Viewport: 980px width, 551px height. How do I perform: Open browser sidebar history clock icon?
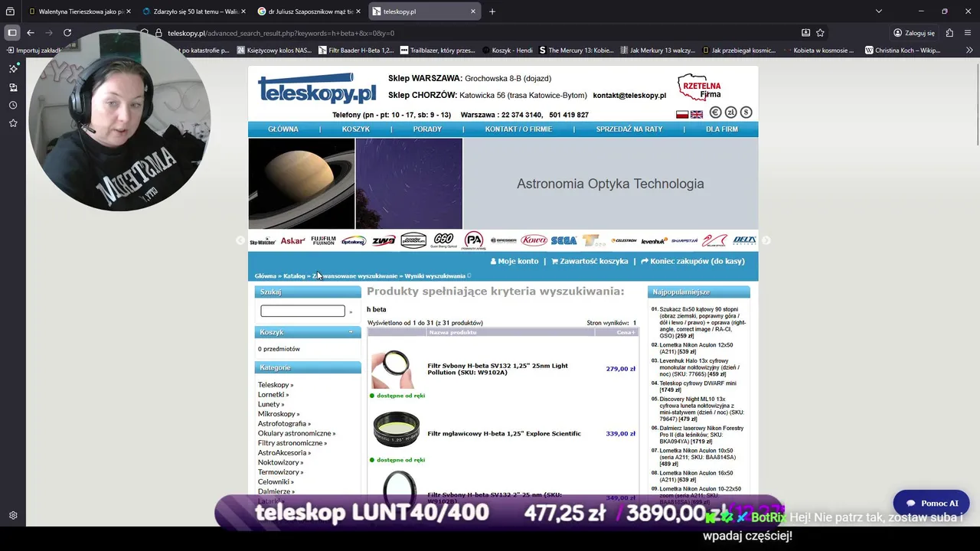[13, 105]
